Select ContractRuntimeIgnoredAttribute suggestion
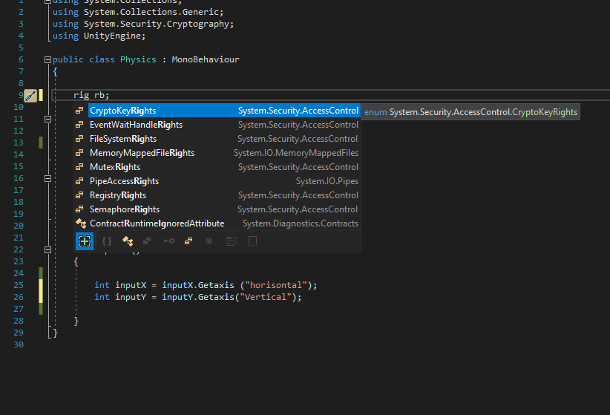This screenshot has width=610, height=415. [x=217, y=223]
